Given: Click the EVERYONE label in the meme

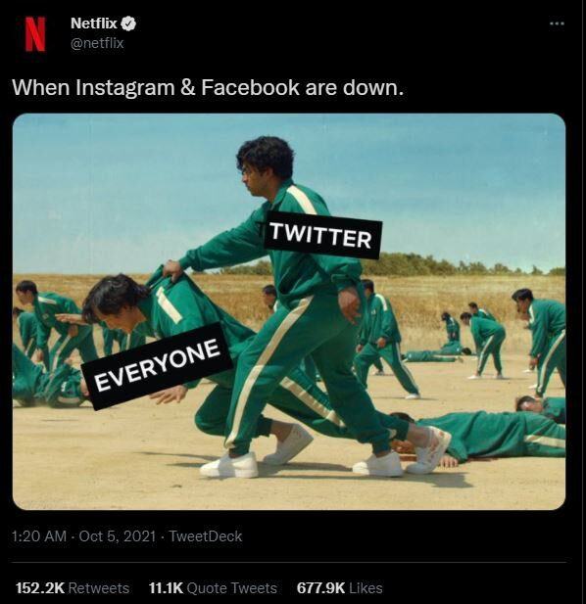Looking at the screenshot, I should tap(157, 365).
